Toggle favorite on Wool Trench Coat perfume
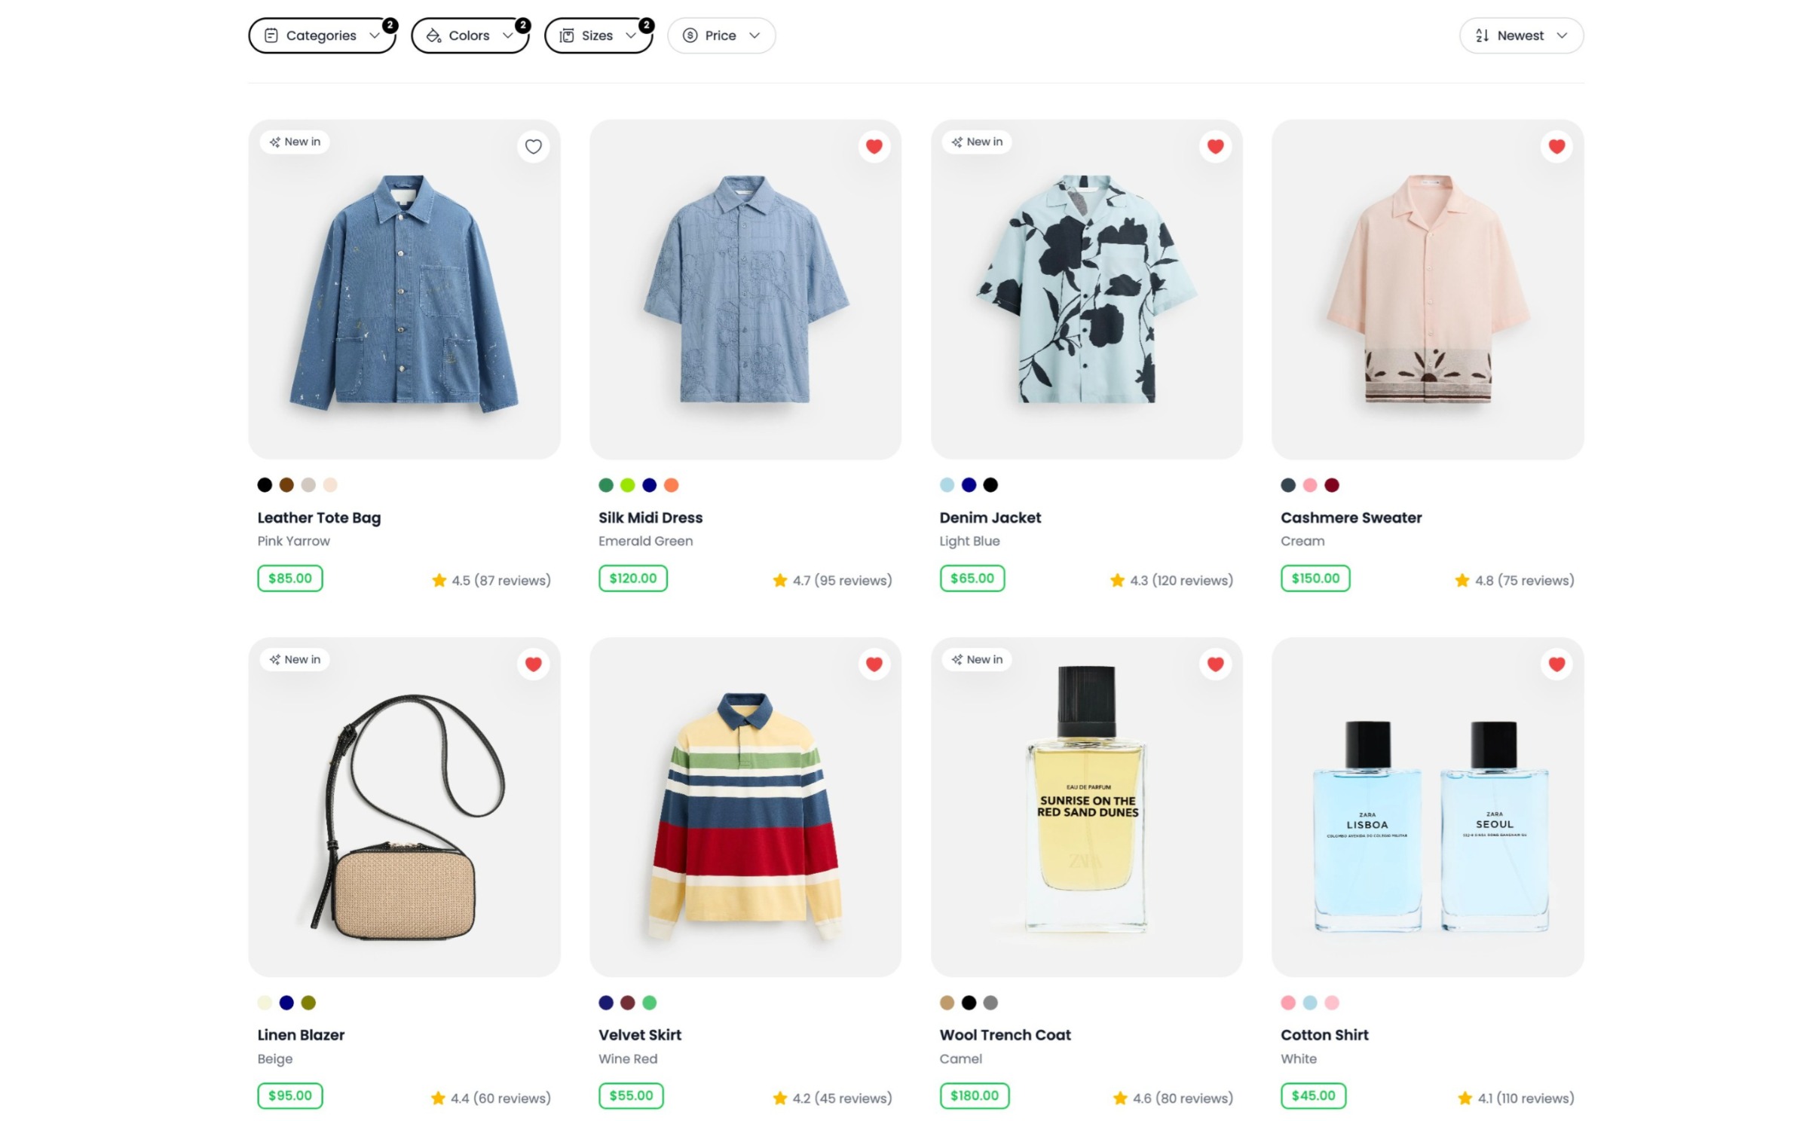1809x1121 pixels. [x=1214, y=664]
